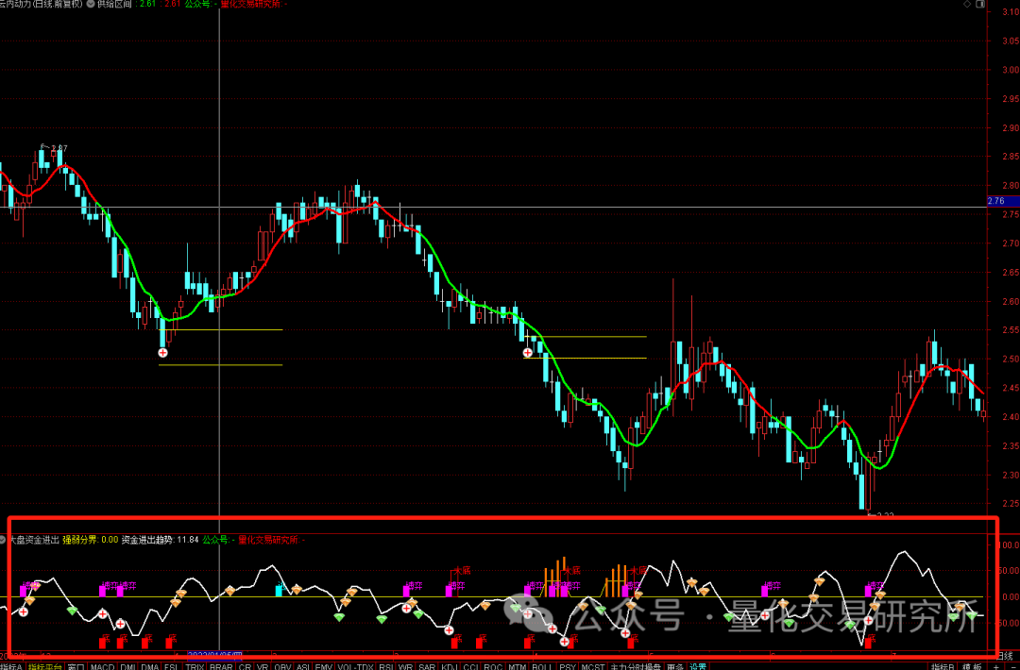Open the 设置 settings button
The image size is (1020, 670).
tap(698, 667)
